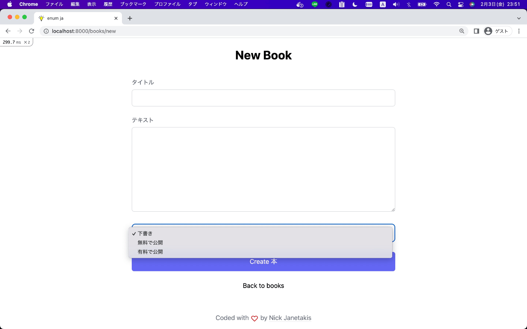Reload the page with the refresh icon

(32, 31)
